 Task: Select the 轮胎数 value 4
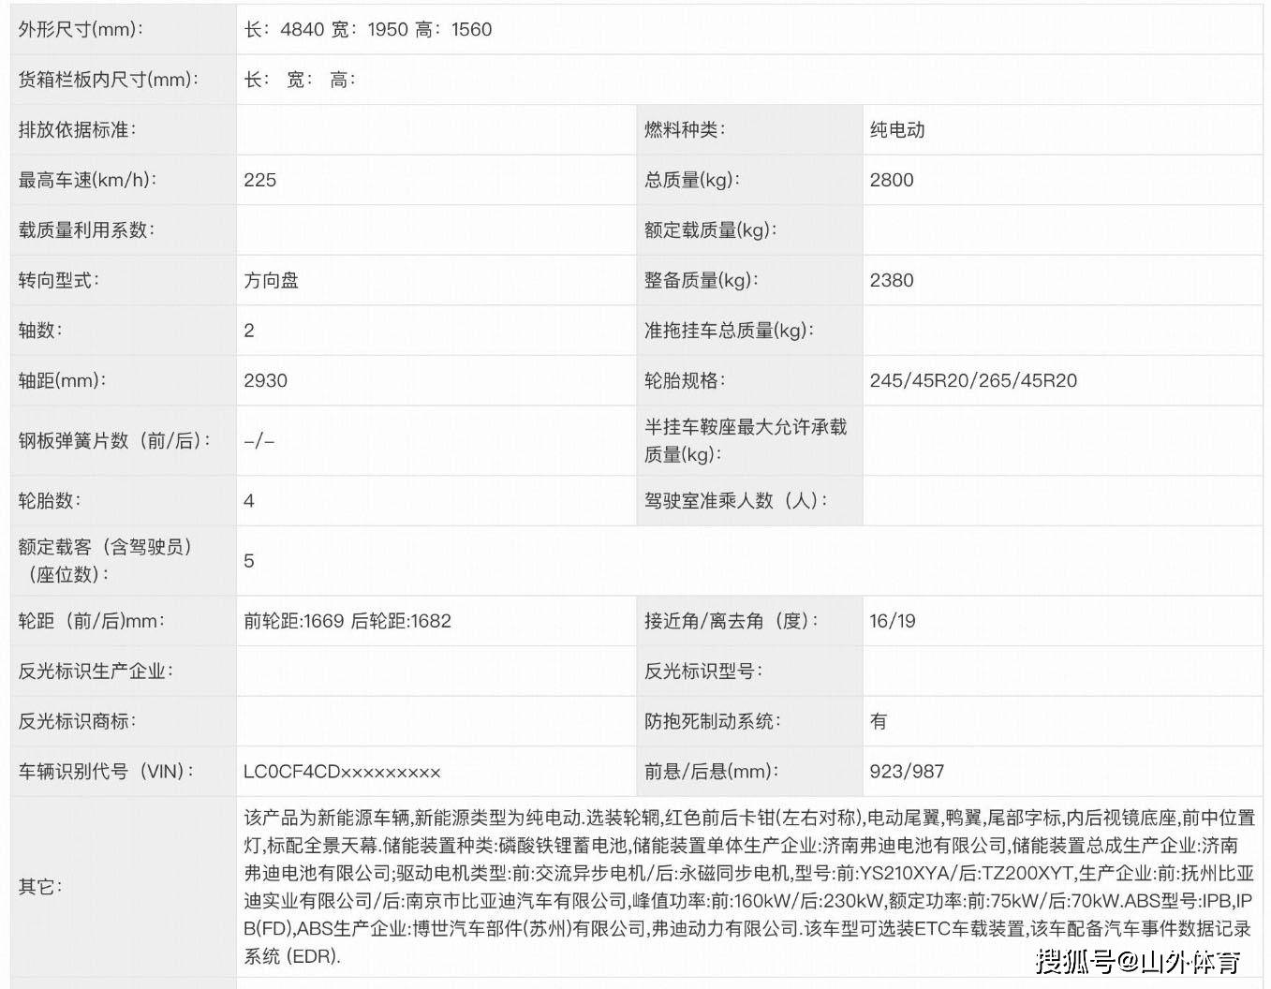tap(249, 500)
